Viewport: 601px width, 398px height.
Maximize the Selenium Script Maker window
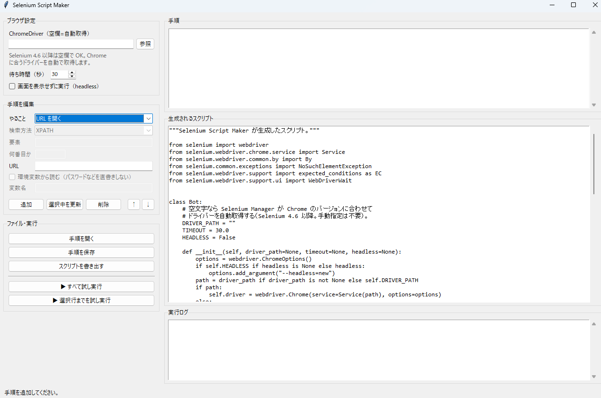[x=573, y=5]
